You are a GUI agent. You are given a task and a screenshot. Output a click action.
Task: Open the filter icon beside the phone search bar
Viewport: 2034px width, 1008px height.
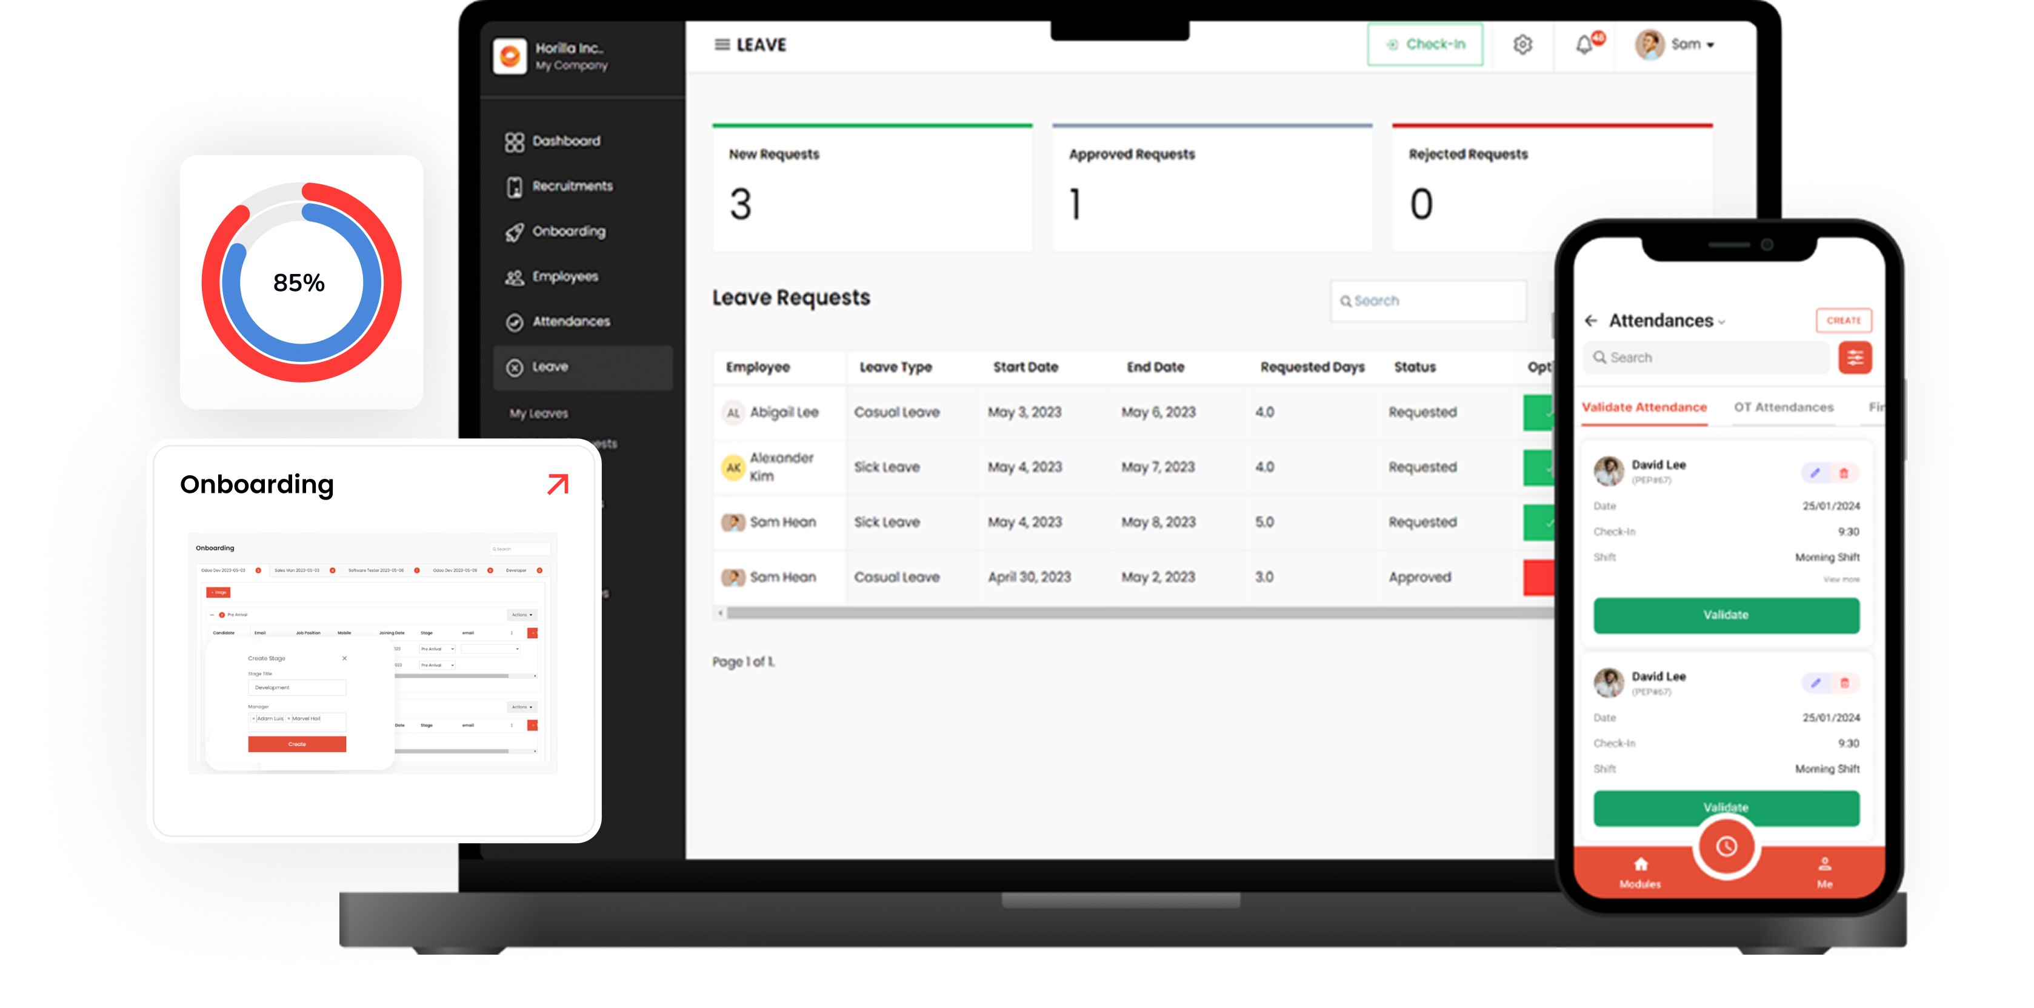1855,357
